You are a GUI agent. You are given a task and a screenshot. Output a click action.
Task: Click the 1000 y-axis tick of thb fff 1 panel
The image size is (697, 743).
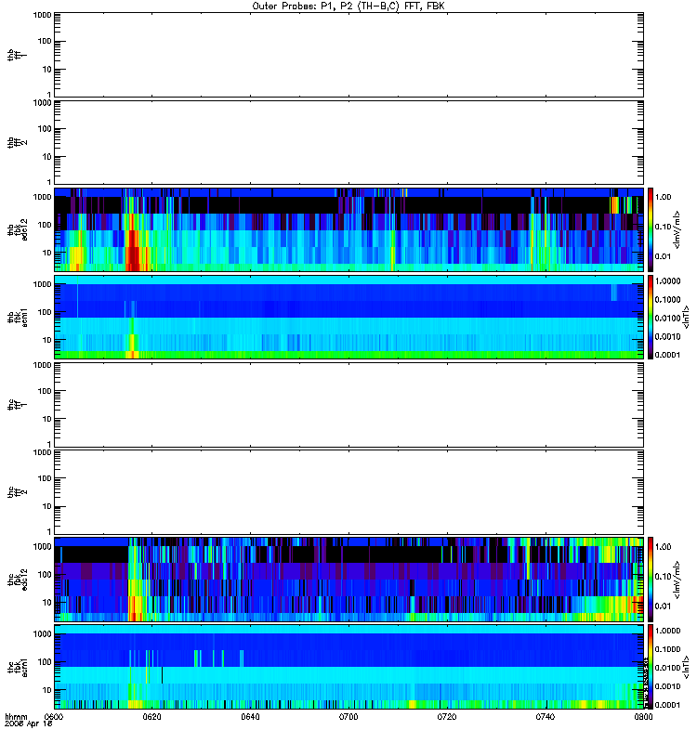pos(42,15)
